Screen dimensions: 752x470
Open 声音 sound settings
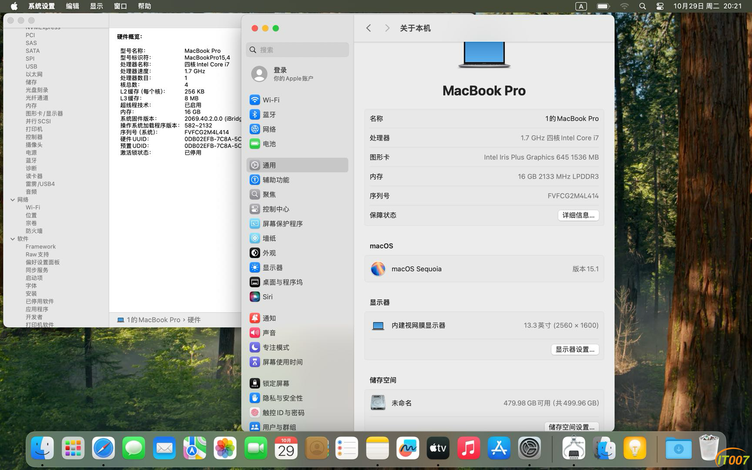click(x=297, y=333)
